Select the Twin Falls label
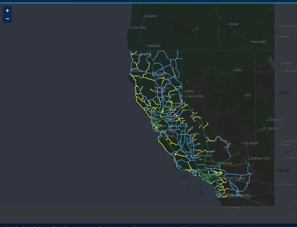Viewport: 297px width, 227px height. point(259,42)
